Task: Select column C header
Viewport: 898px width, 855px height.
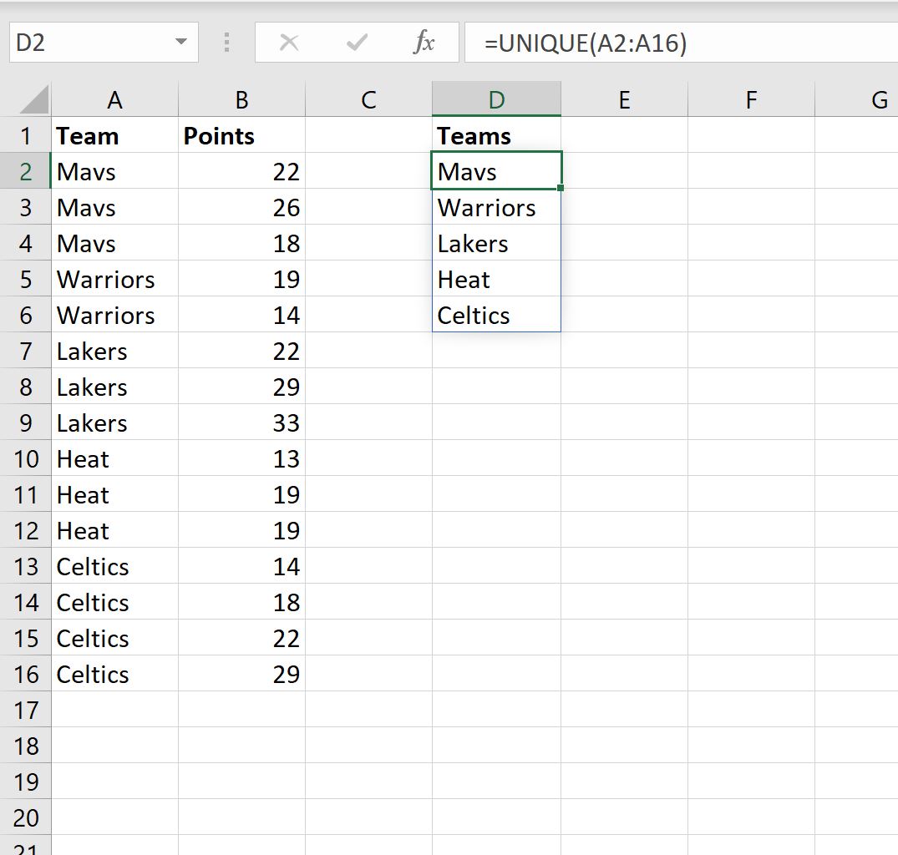Action: click(x=369, y=99)
